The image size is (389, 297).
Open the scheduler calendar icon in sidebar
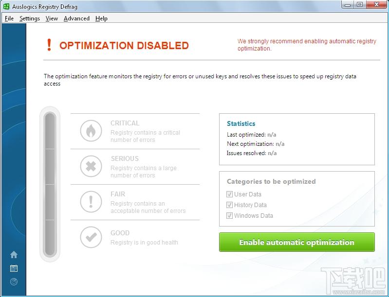pos(14,268)
